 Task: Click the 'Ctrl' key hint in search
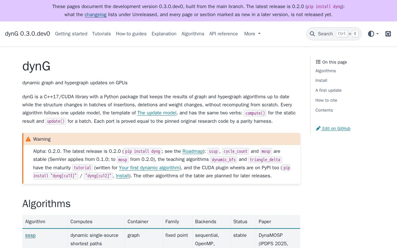point(342,34)
